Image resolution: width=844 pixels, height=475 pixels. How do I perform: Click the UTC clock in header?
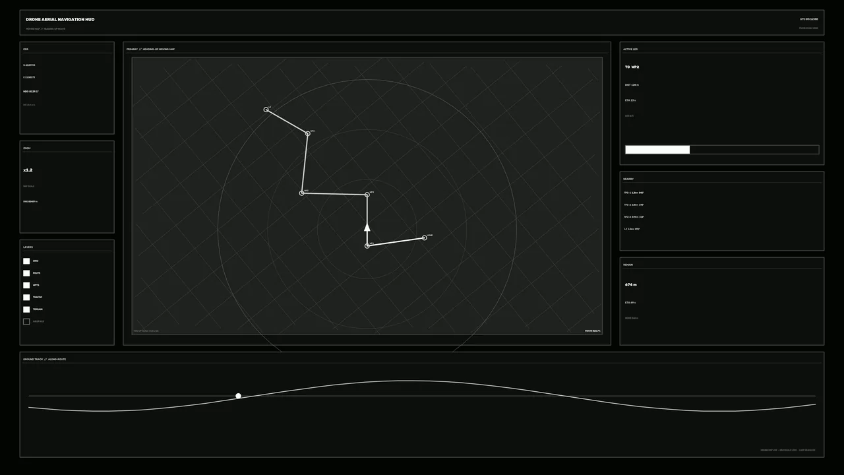click(808, 19)
